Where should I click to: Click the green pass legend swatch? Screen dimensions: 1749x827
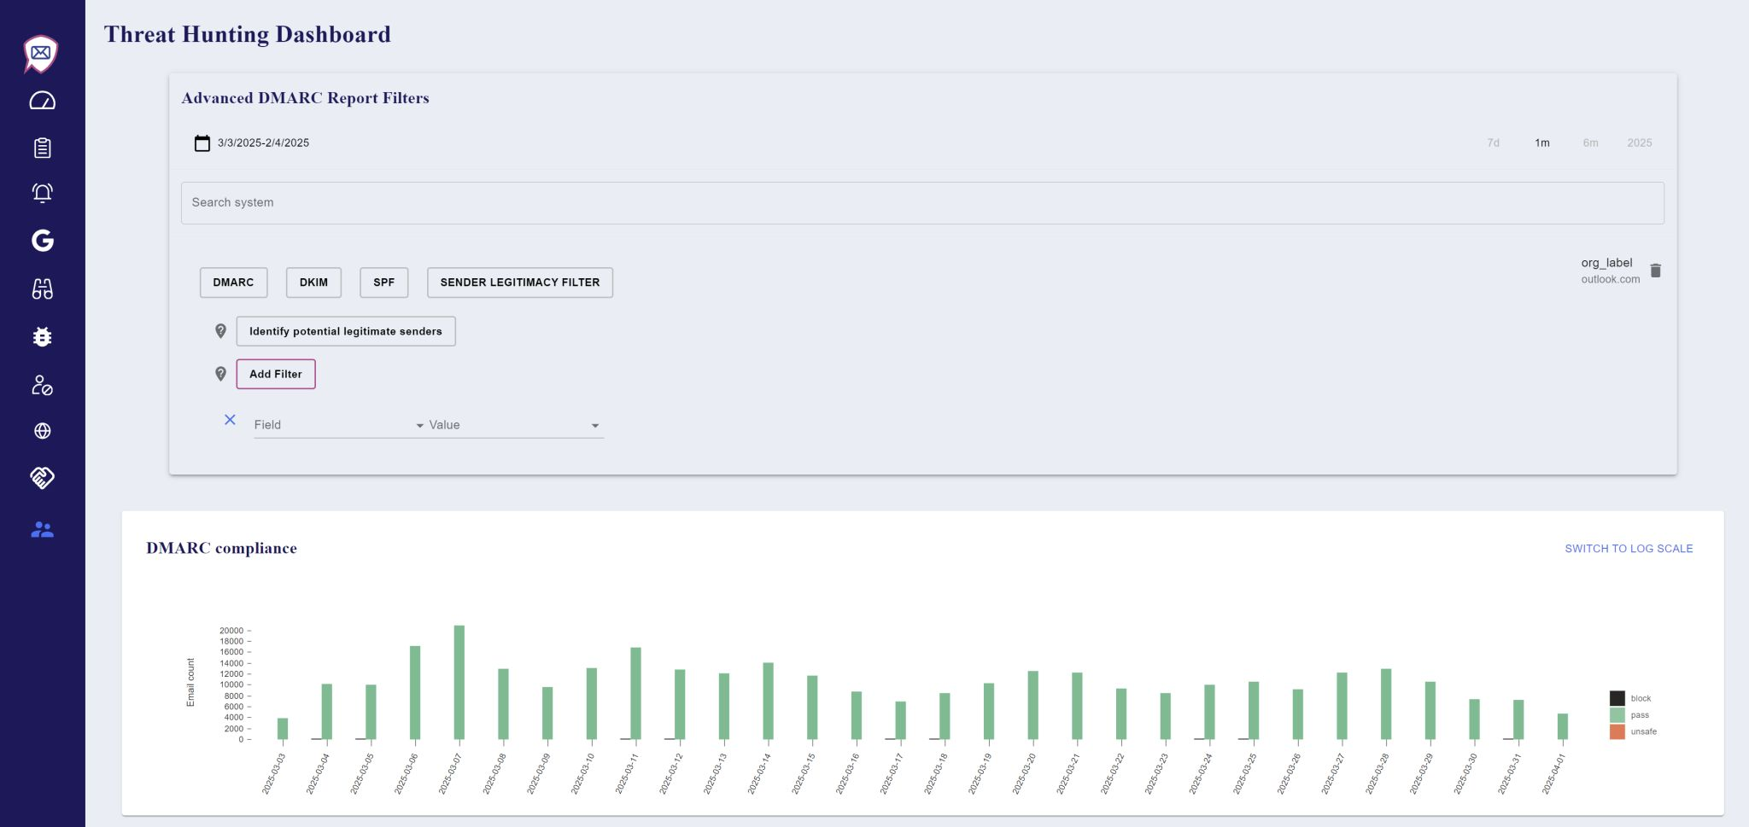1617,715
